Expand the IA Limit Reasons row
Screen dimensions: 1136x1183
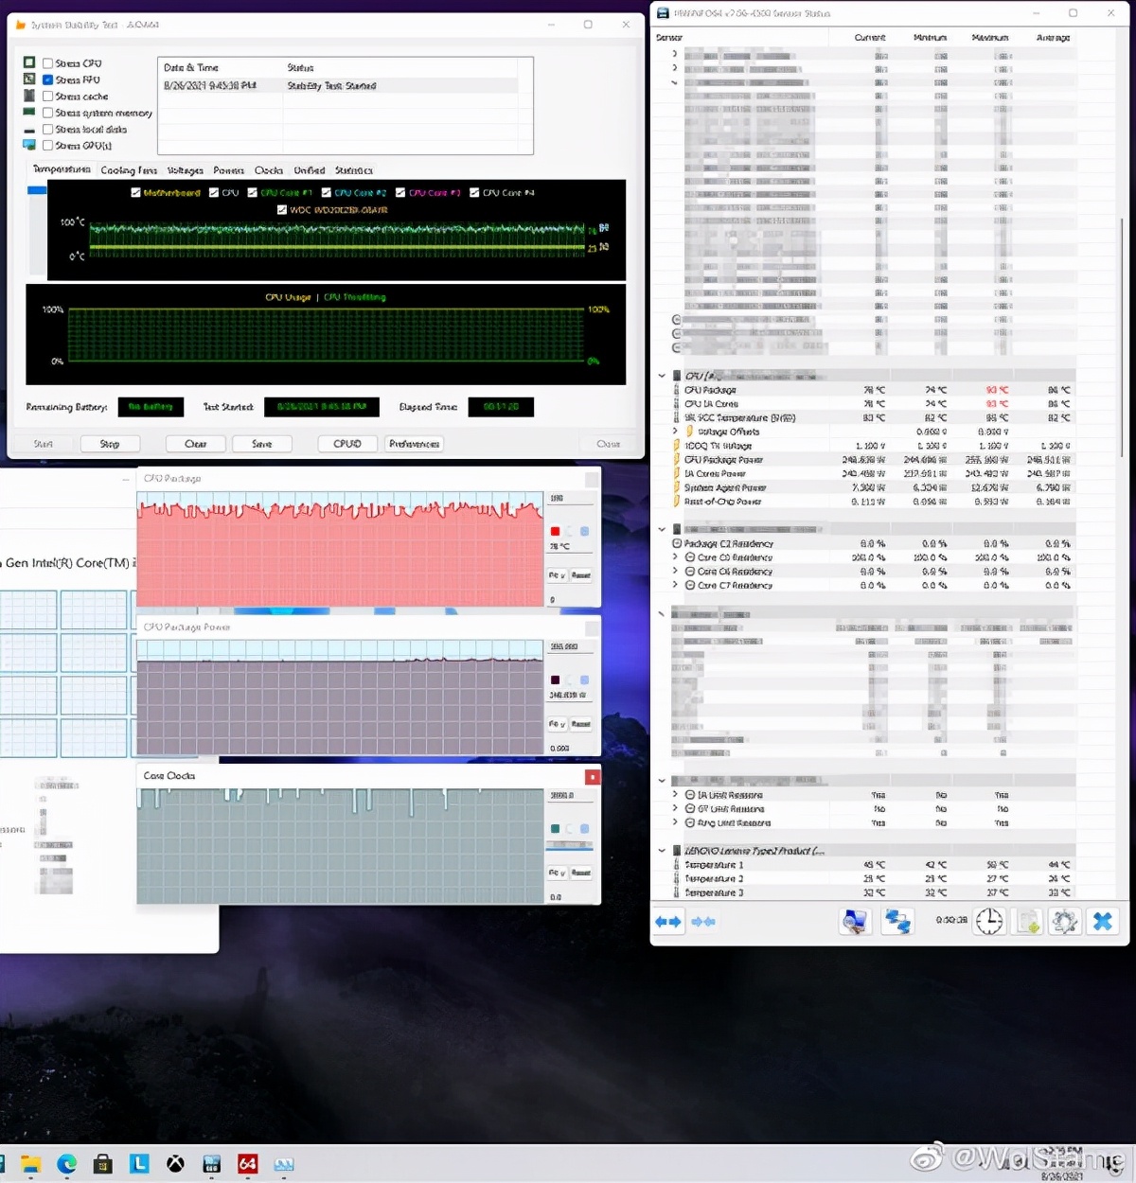pos(675,795)
